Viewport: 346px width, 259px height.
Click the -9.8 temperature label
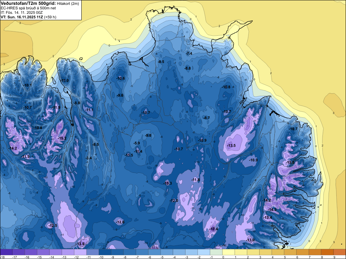coord(148,136)
